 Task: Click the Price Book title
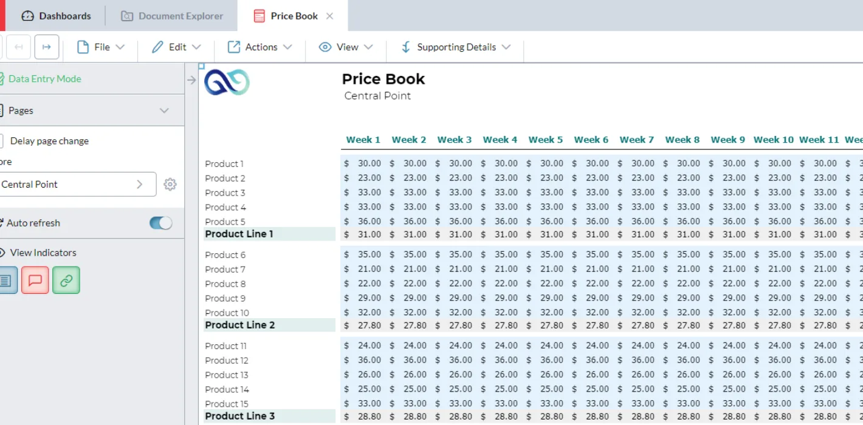383,79
